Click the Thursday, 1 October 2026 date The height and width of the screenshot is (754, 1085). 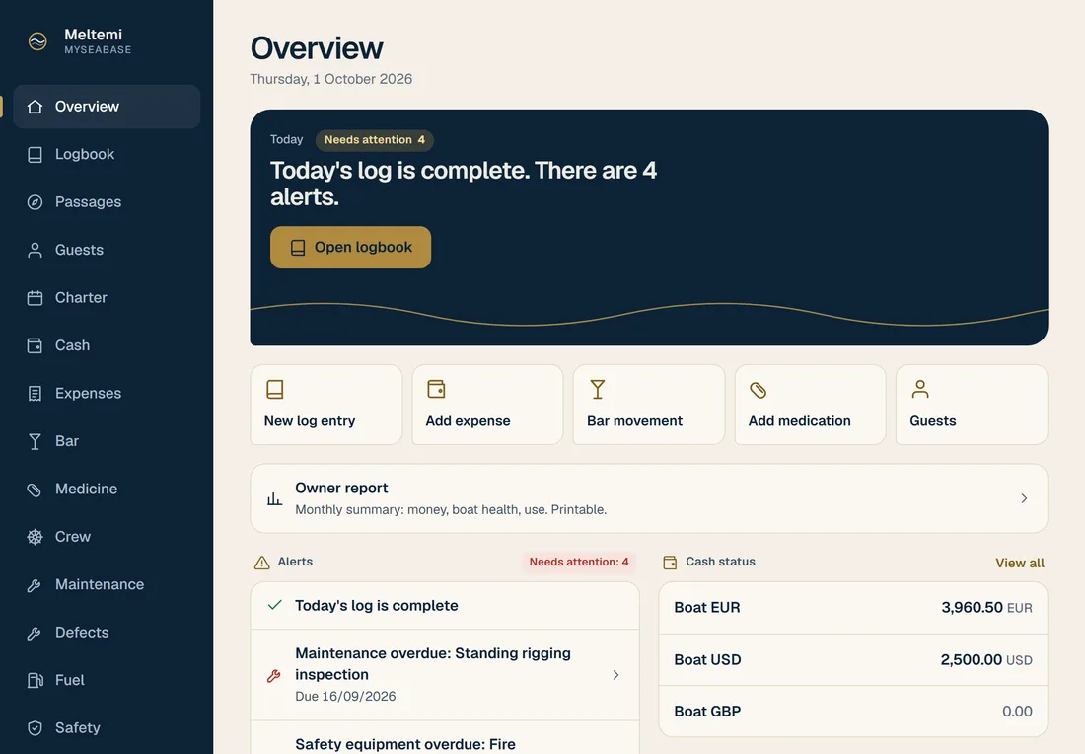point(330,80)
